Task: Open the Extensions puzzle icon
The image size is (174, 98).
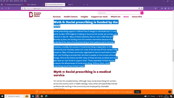Action: point(169,8)
